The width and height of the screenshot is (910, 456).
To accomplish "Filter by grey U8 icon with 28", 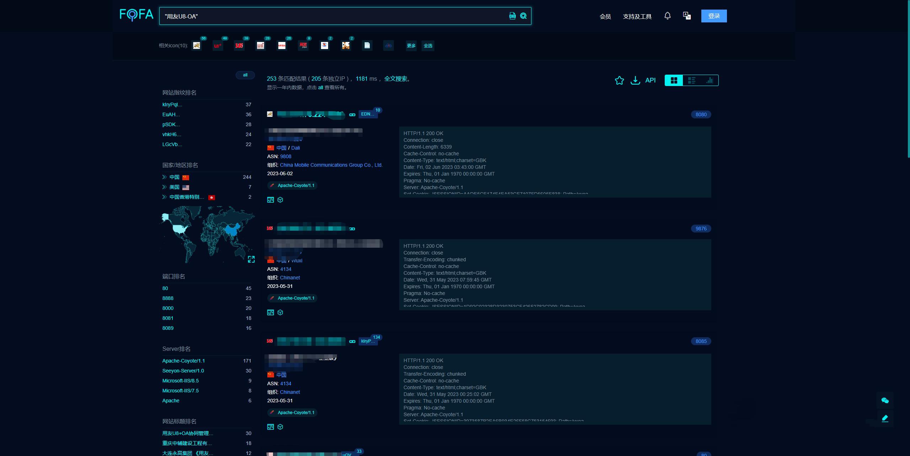I will tap(261, 45).
